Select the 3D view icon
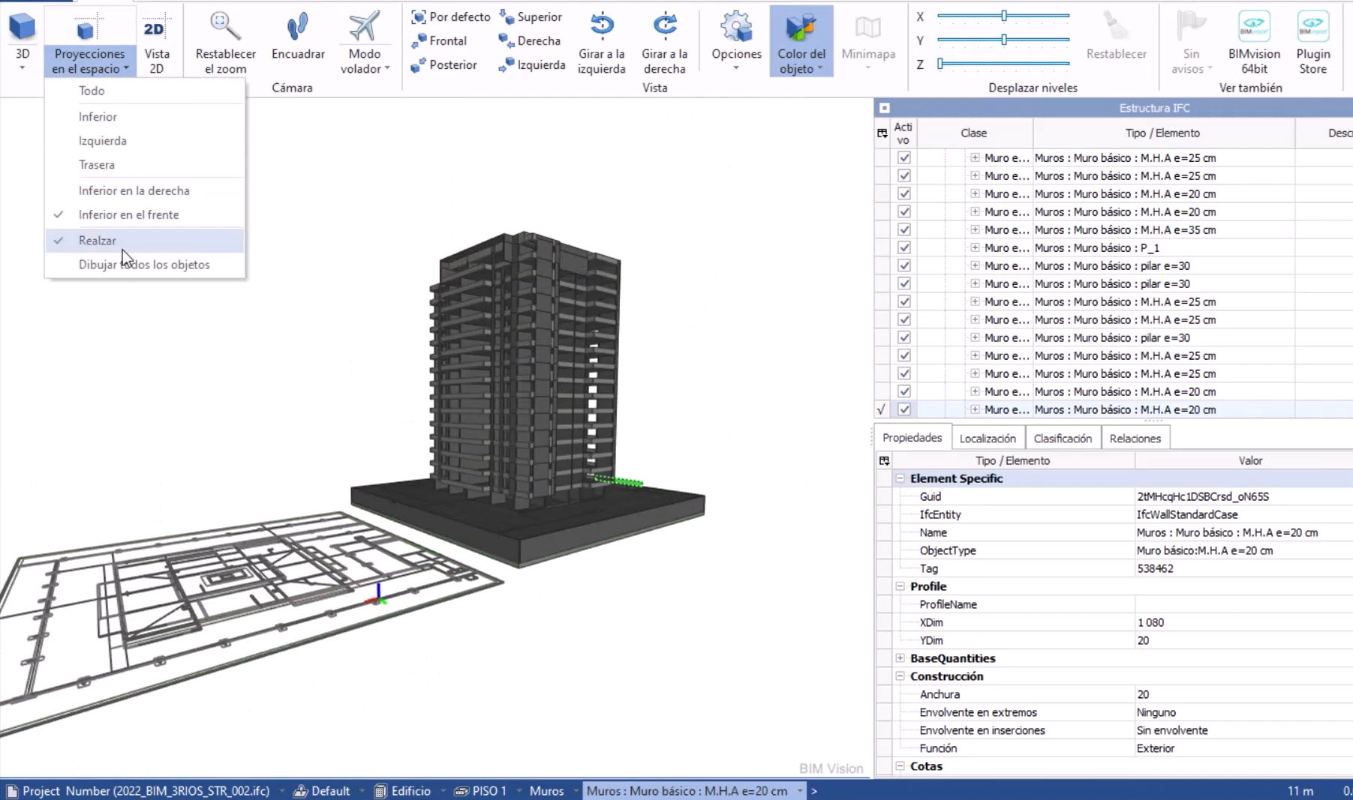The image size is (1353, 800). pyautogui.click(x=22, y=30)
